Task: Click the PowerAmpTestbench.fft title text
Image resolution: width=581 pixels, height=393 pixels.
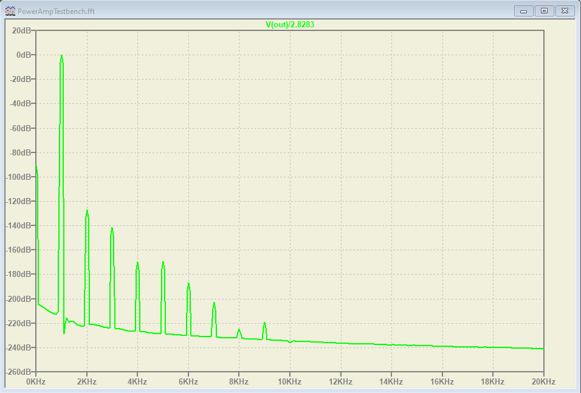Action: 56,12
